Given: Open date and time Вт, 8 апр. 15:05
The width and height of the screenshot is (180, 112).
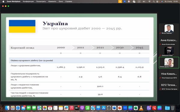Looking at the screenshot, I should tap(171, 1).
